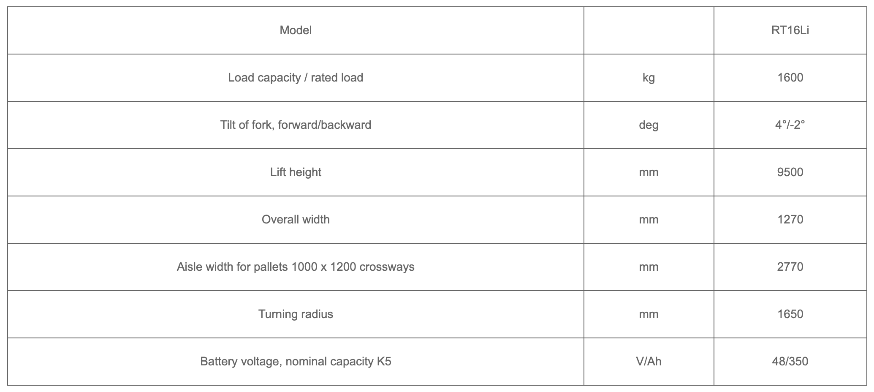The height and width of the screenshot is (392, 874).
Task: Click the 1270 overall width value
Action: [x=790, y=220]
